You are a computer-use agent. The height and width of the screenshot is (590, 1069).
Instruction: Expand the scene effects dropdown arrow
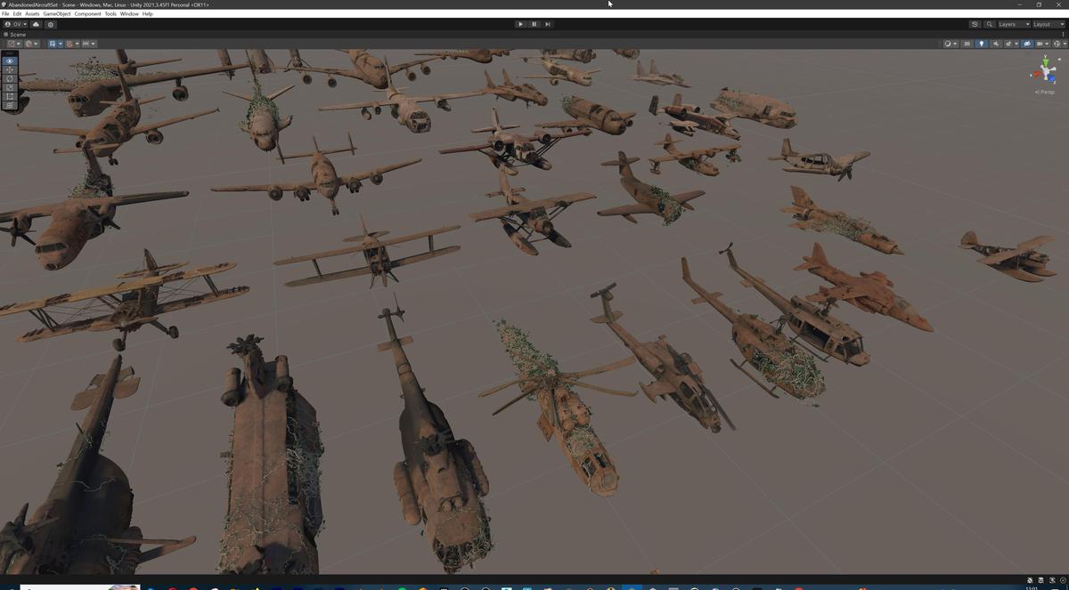tap(1016, 44)
